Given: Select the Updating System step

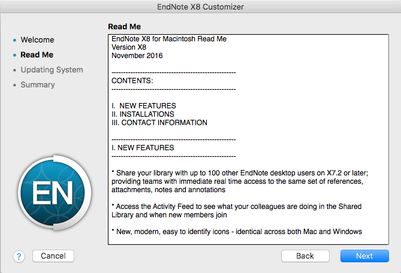Looking at the screenshot, I should coord(52,69).
